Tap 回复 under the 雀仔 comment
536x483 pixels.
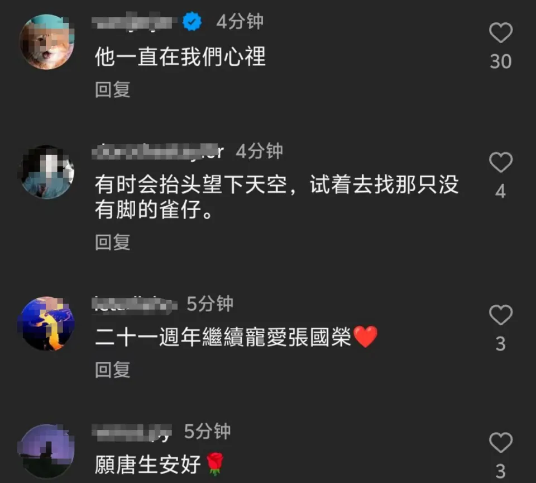[112, 242]
